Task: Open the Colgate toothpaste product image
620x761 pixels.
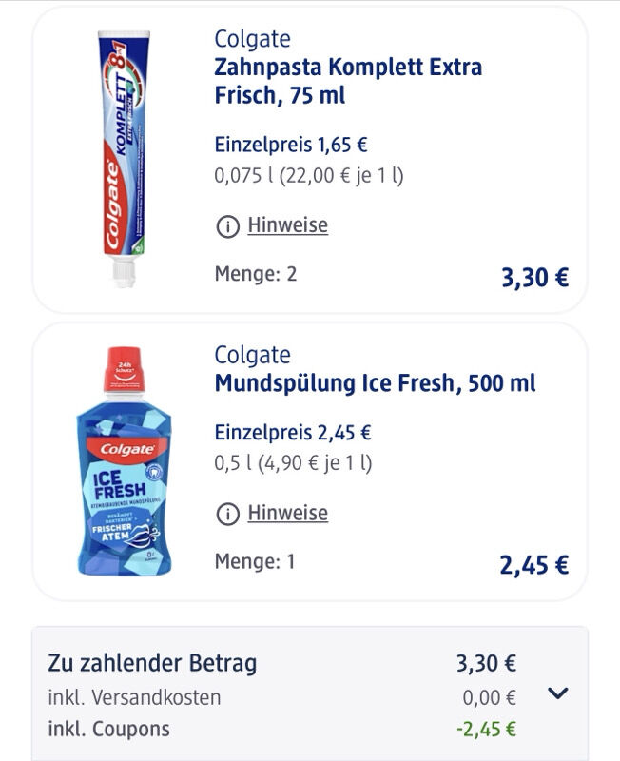Action: click(x=126, y=159)
